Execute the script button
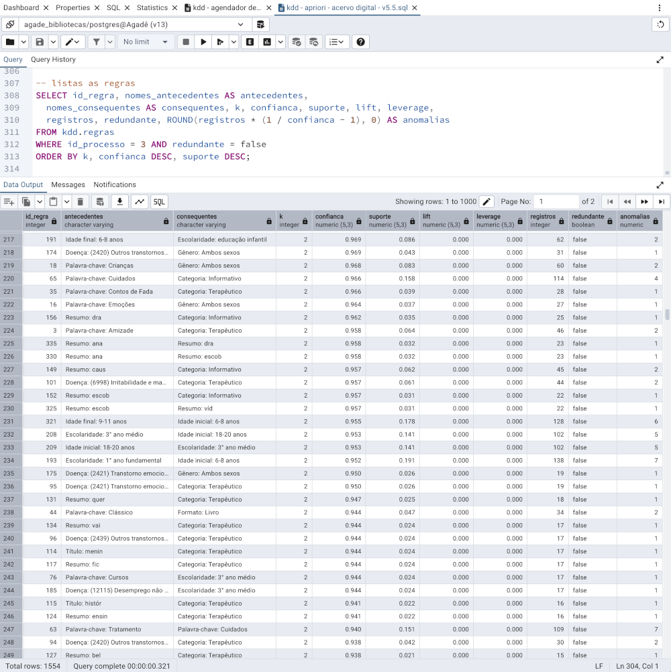 [x=220, y=42]
